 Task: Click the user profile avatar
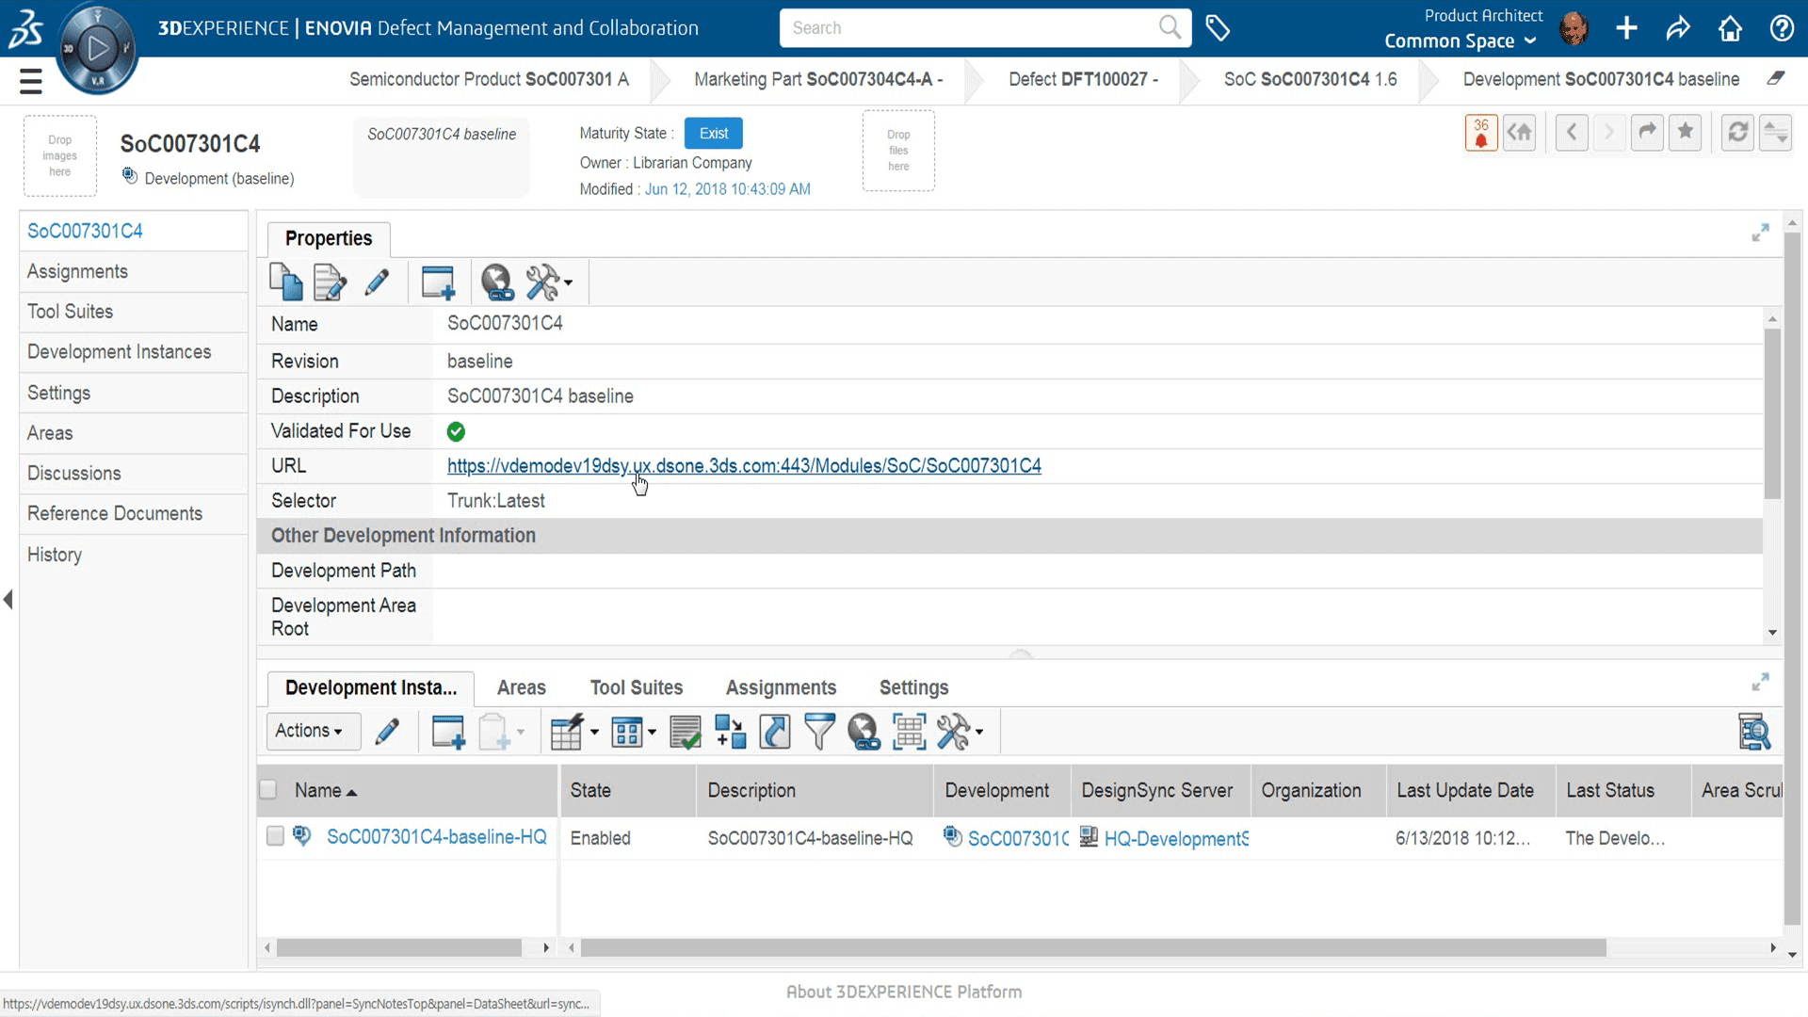(x=1574, y=28)
